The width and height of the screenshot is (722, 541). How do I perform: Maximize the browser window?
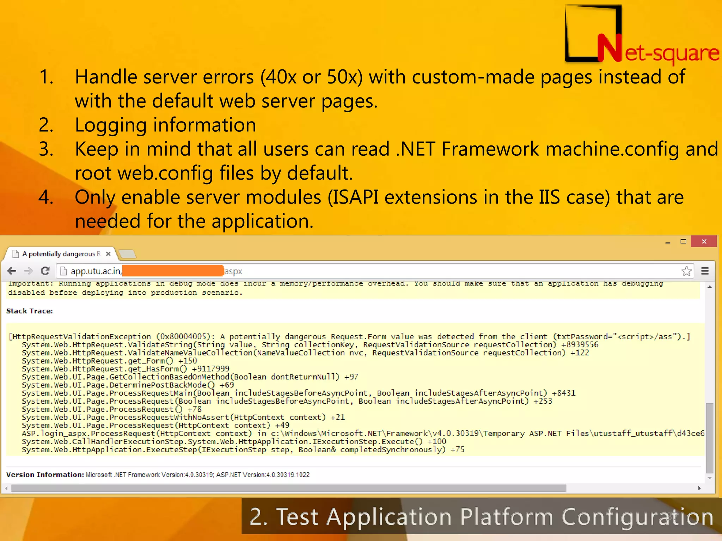click(x=683, y=242)
